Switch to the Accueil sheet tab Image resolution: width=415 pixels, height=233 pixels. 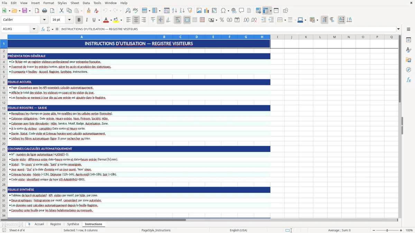39,224
